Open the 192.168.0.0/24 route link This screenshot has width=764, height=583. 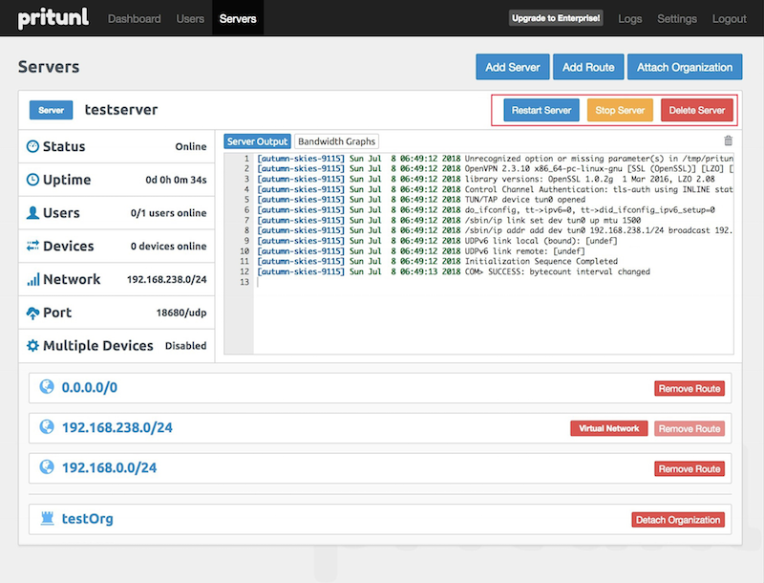pos(109,467)
